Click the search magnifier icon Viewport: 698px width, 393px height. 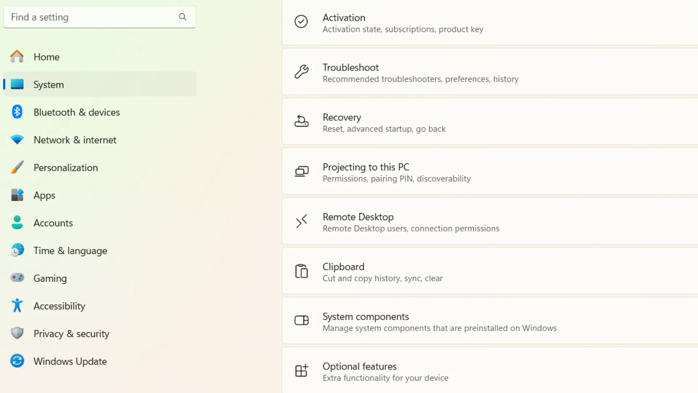click(182, 17)
